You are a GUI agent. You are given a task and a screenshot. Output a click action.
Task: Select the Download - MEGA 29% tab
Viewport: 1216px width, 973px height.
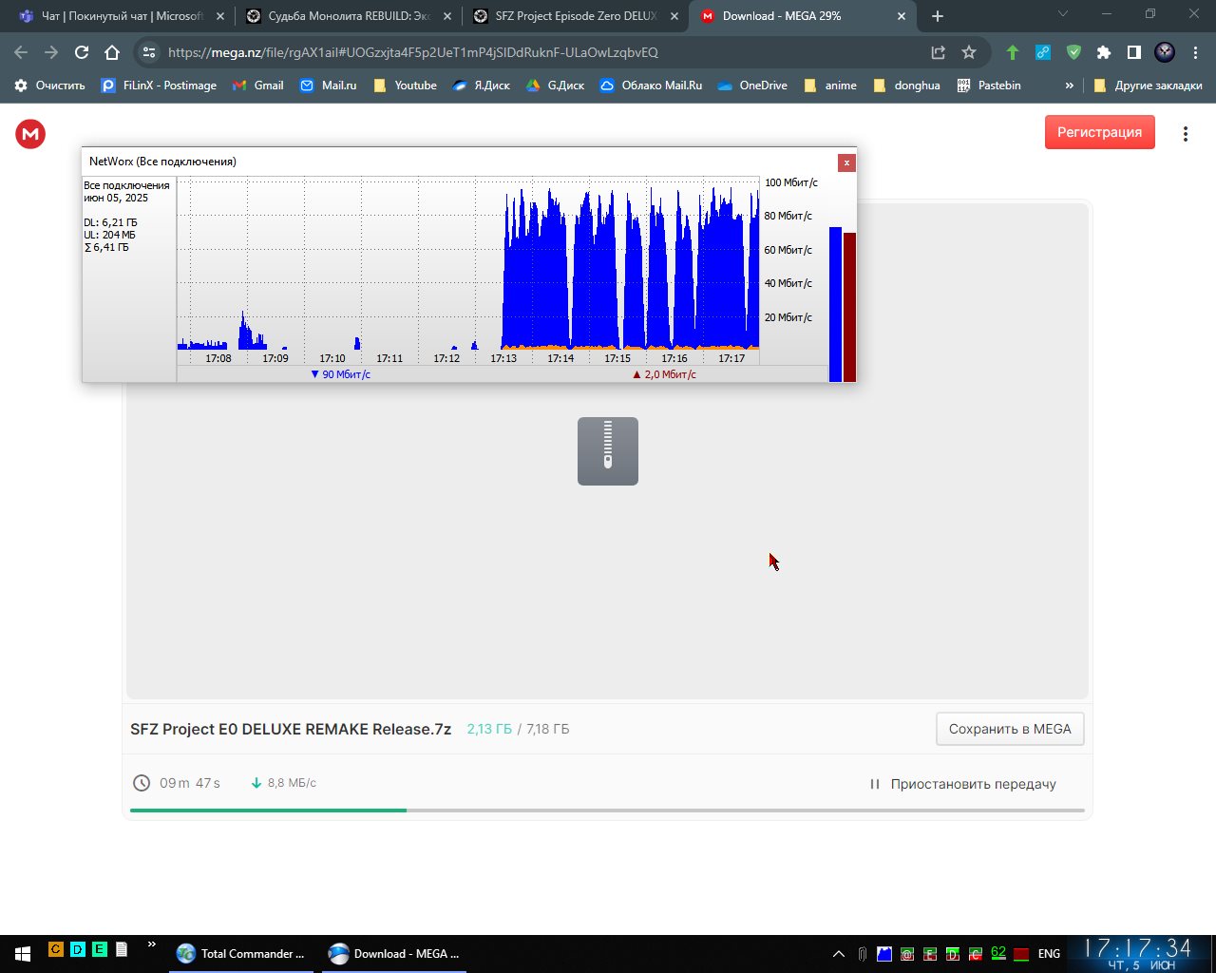coord(803,16)
